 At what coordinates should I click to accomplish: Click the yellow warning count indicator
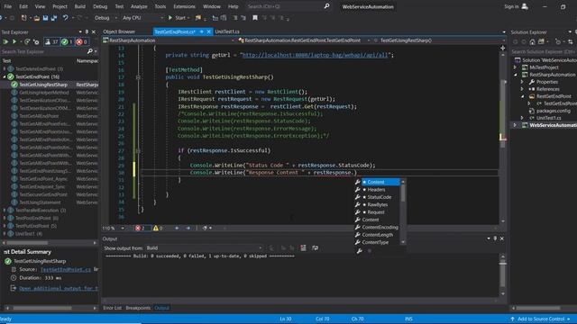point(158,228)
